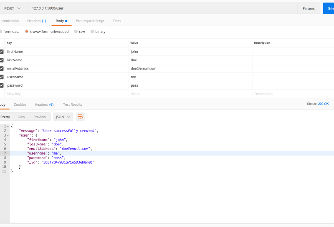
Task: Show response Headers (6) tab
Action: click(x=44, y=105)
